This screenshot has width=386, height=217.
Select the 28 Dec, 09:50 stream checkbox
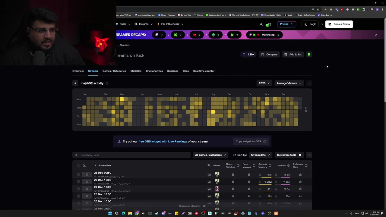[x=78, y=175]
